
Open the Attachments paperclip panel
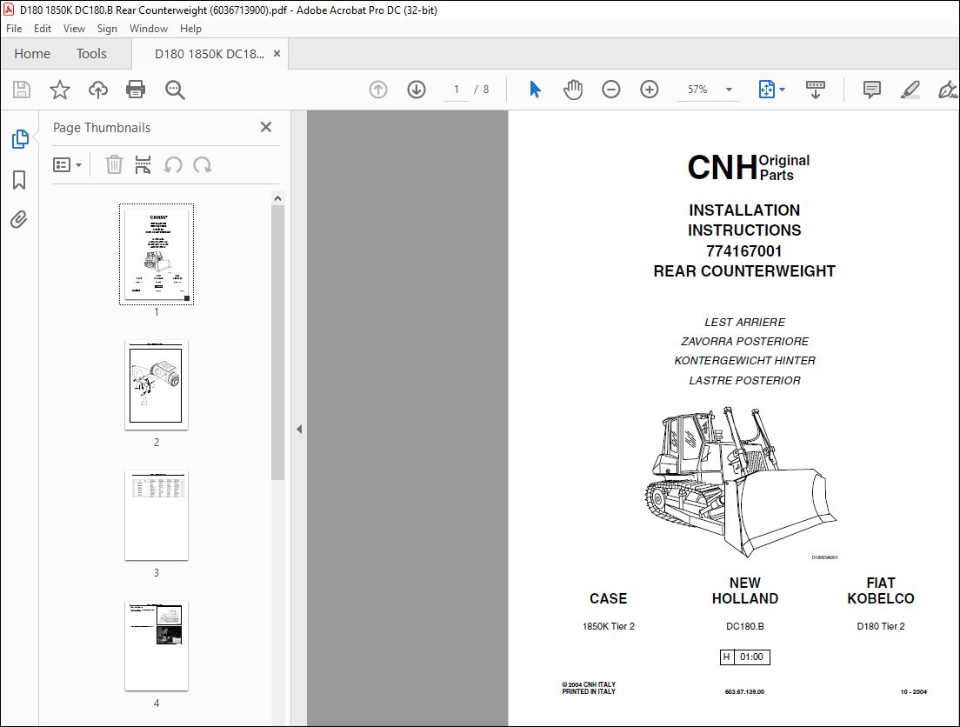[19, 219]
